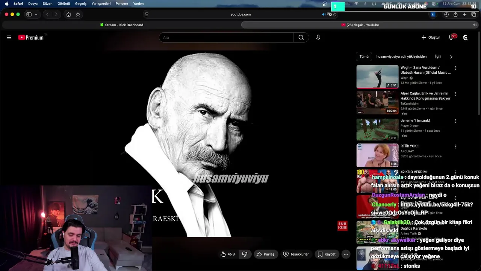Open the YouTube hamburger guide menu
The height and width of the screenshot is (271, 481).
coord(9,37)
